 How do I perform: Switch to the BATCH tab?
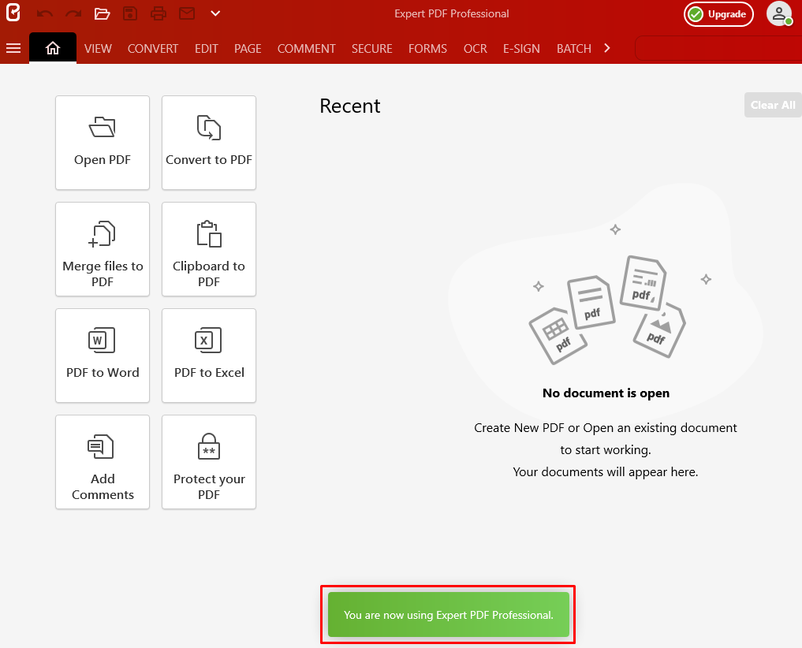tap(574, 49)
